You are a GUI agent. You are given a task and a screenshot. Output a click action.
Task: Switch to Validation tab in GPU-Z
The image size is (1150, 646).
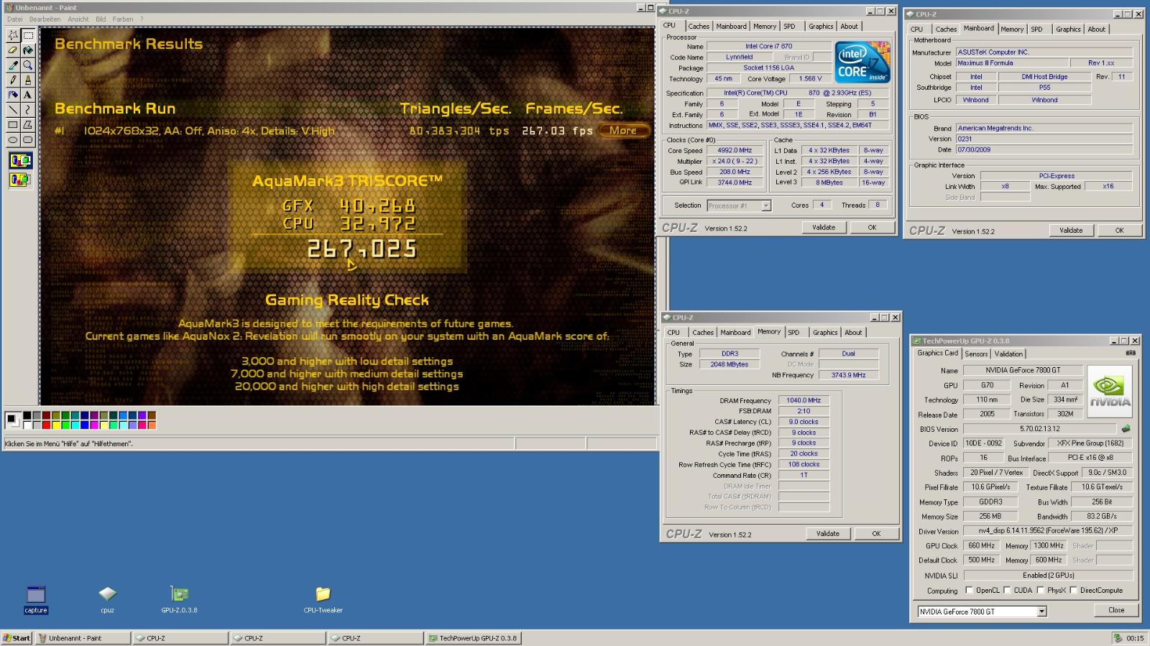pos(1008,354)
